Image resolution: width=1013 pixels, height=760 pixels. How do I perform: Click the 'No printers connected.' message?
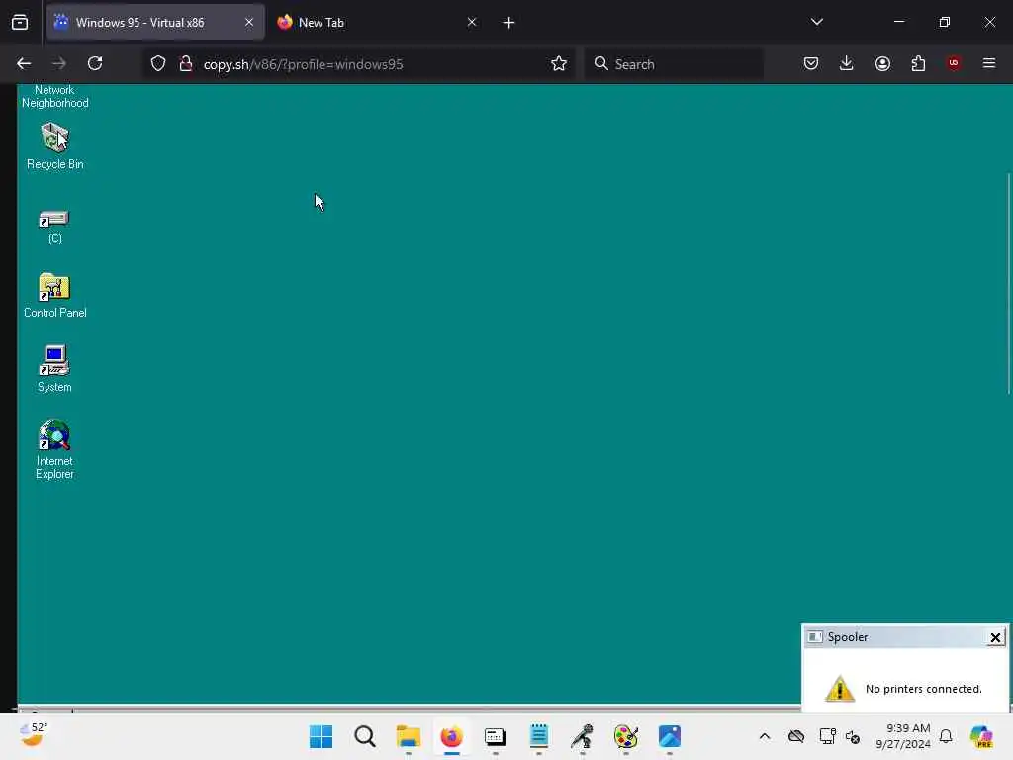coord(923,689)
